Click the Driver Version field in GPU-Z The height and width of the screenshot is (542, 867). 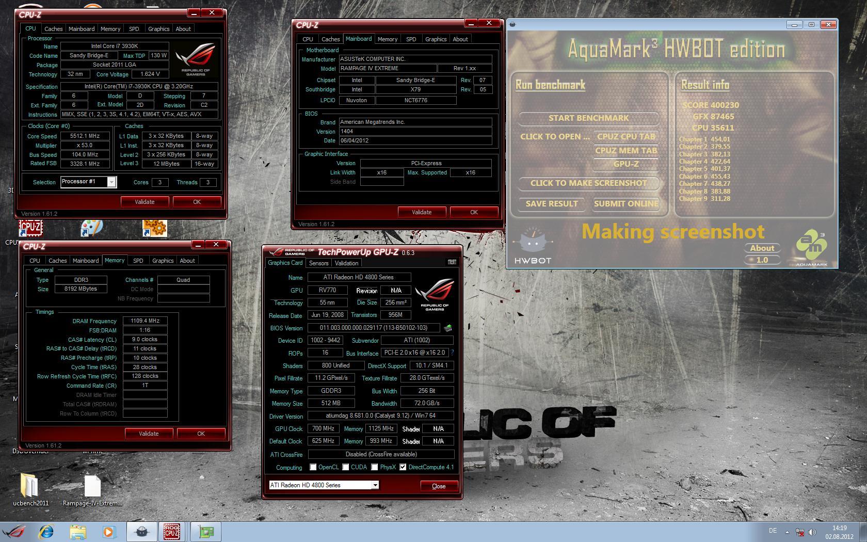380,416
